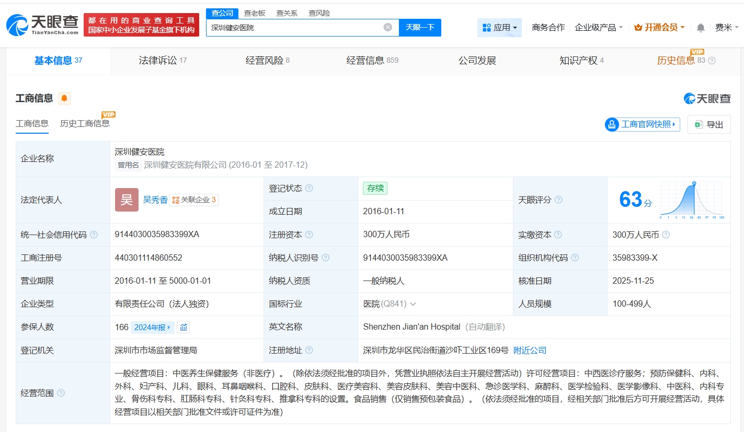This screenshot has height=432, width=744.
Task: Switch to the 法律诉讼 tab
Action: (163, 61)
